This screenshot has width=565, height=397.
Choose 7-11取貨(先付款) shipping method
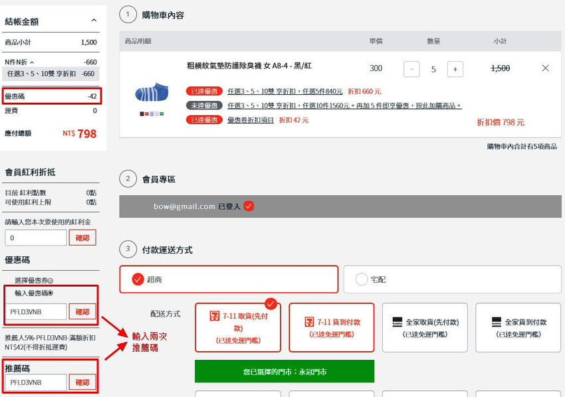pos(238,327)
